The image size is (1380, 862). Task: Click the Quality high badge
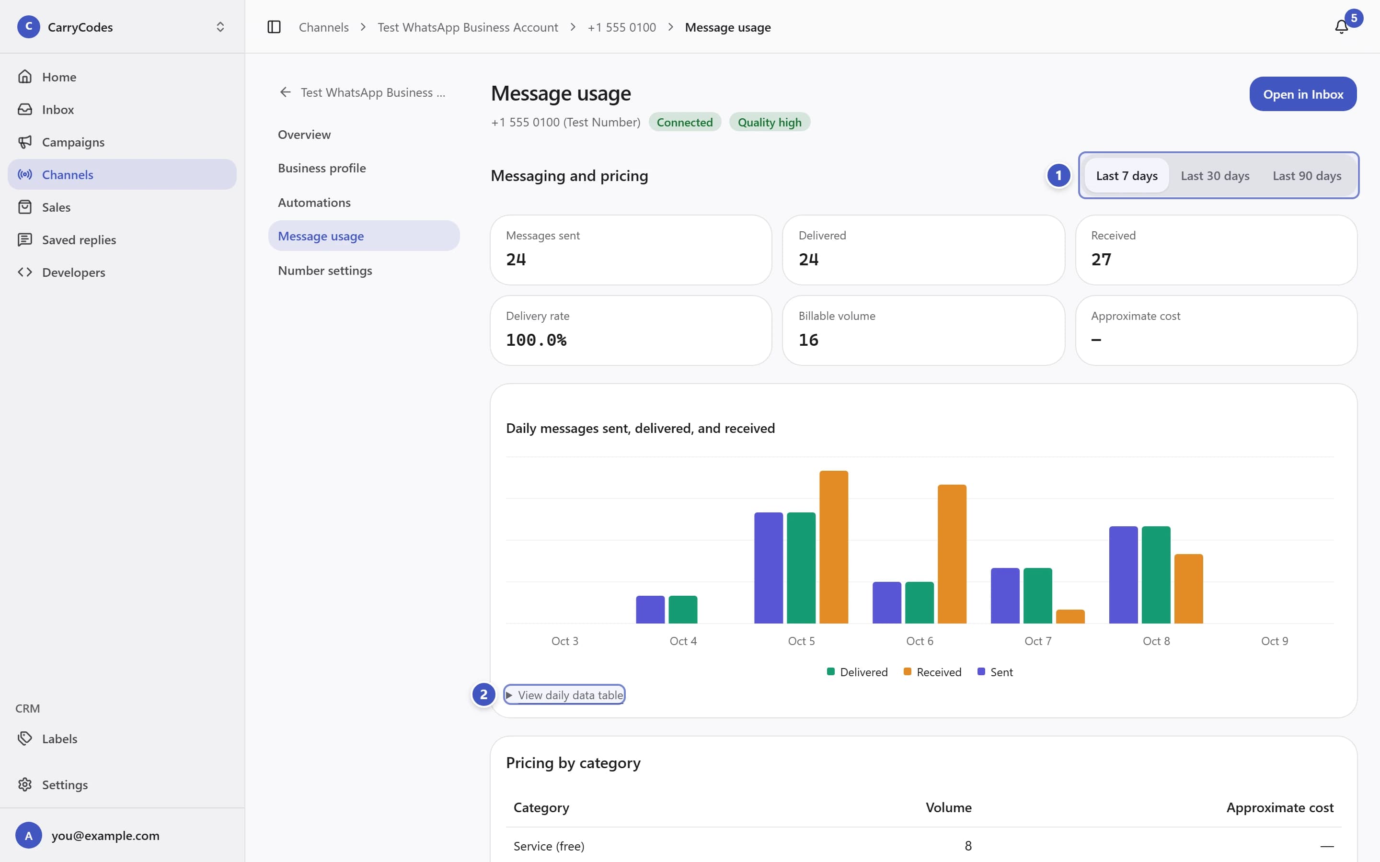pyautogui.click(x=769, y=122)
